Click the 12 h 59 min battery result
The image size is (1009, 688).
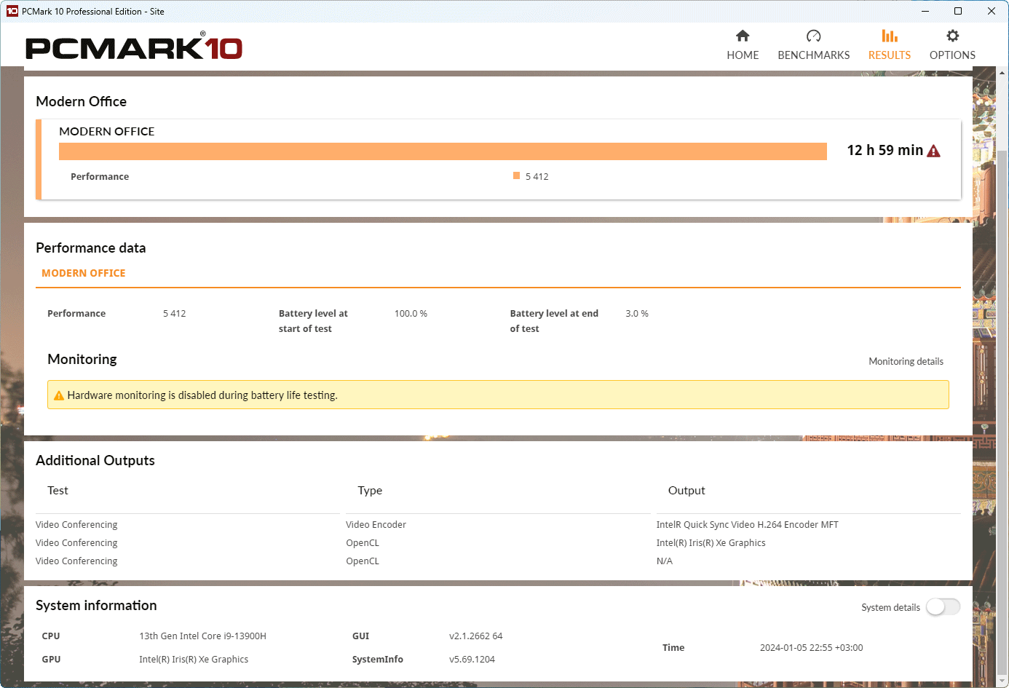click(x=885, y=150)
